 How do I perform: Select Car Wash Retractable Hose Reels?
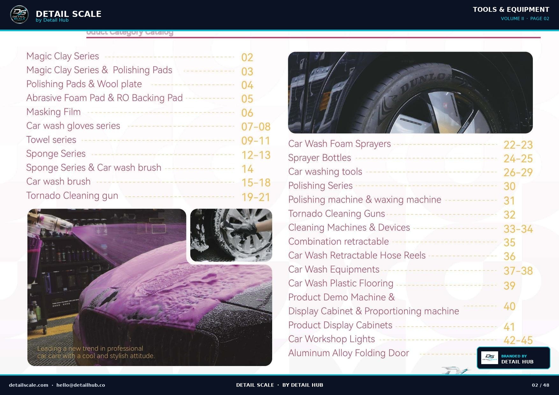click(x=357, y=255)
